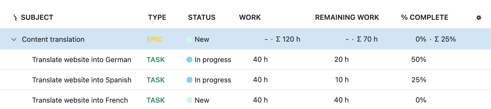The height and width of the screenshot is (109, 491).
Task: Click the New status dot on Content translation
Action: (x=189, y=39)
